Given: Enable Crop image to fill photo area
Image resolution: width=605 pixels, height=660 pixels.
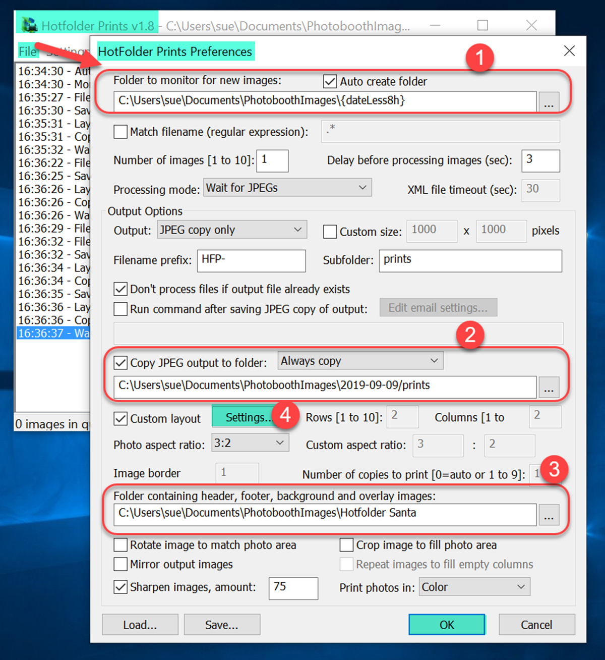Looking at the screenshot, I should 346,545.
